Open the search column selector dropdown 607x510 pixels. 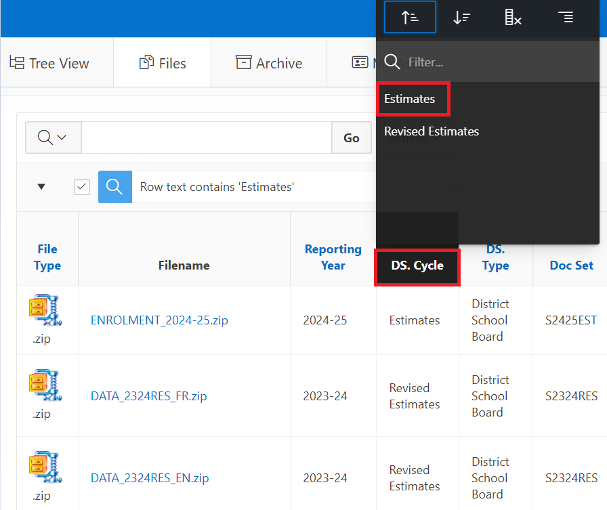click(53, 137)
